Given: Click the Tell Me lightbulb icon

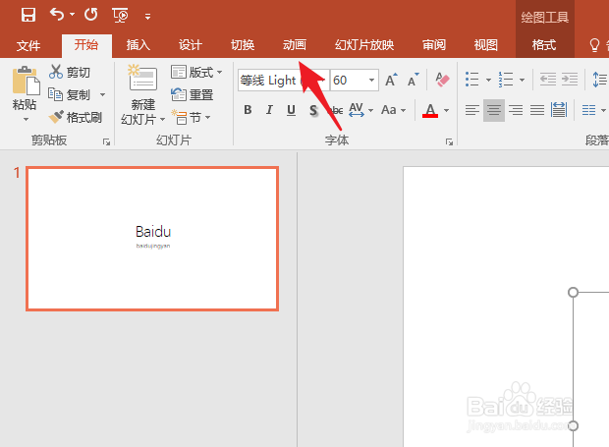Looking at the screenshot, I should click(x=594, y=45).
